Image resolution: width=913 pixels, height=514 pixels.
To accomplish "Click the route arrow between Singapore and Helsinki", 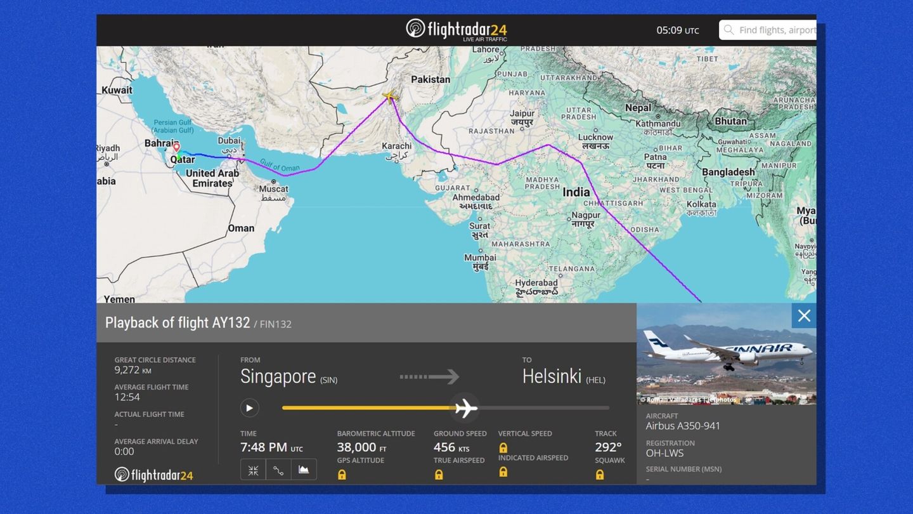I will 429,377.
